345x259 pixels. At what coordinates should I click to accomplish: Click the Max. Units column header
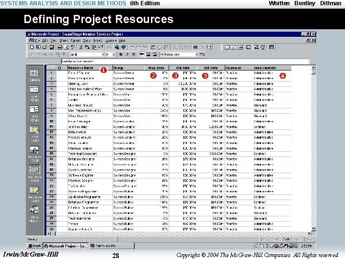click(x=156, y=68)
